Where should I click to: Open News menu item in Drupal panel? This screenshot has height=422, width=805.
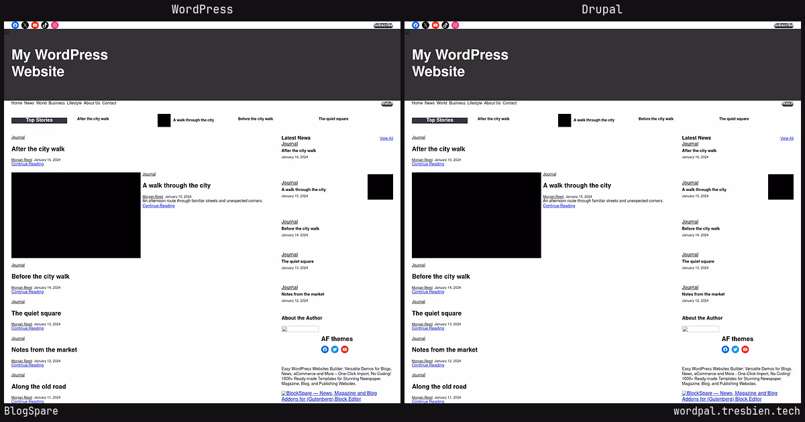[x=429, y=103]
